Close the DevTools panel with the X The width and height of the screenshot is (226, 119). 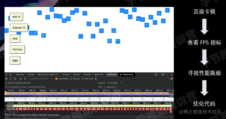coord(171,75)
